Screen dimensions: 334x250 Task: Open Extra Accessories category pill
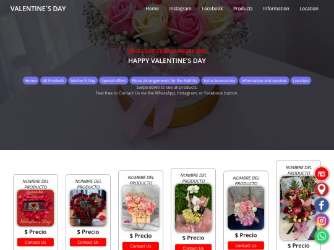pos(220,81)
